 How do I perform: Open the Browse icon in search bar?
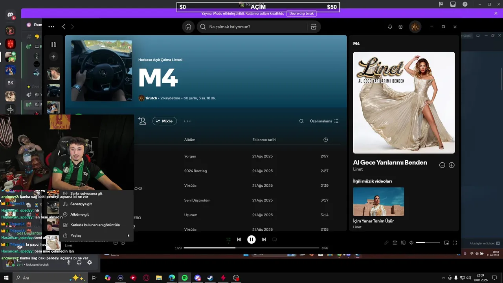click(x=313, y=27)
